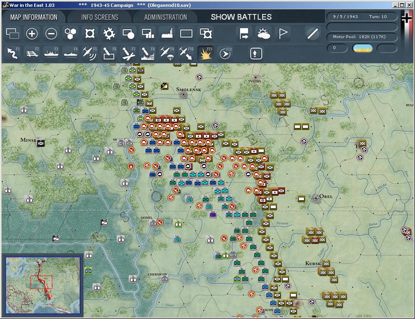The height and width of the screenshot is (319, 415).
Task: Zoom out with the minus icon
Action: point(51,34)
